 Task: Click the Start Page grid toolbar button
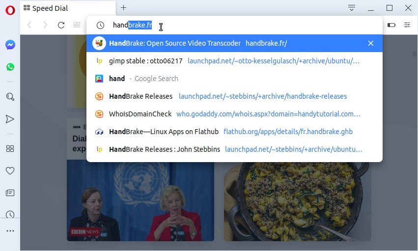tap(77, 25)
